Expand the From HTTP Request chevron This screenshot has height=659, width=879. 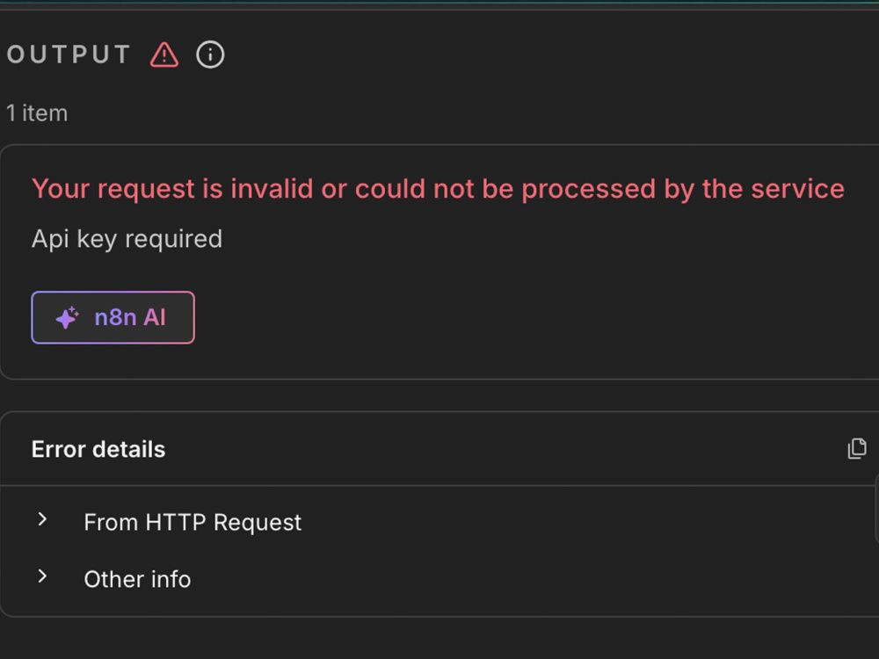click(42, 519)
